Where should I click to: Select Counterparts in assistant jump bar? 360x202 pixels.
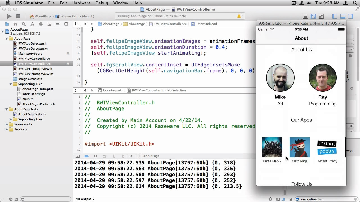(110, 90)
